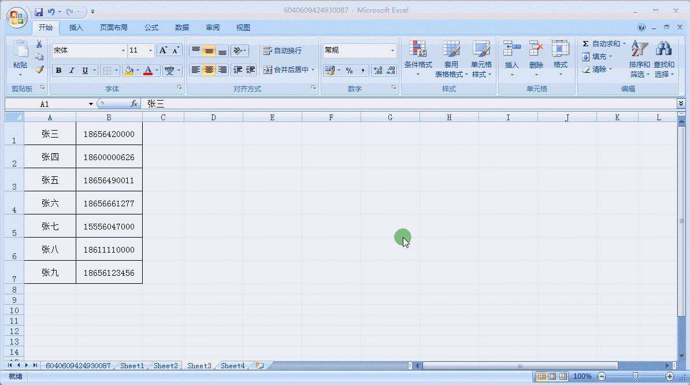Toggle bold formatting
Image resolution: width=690 pixels, height=385 pixels.
(58, 70)
